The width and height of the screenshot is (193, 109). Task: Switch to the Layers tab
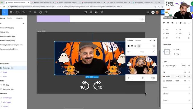(x=2, y=18)
